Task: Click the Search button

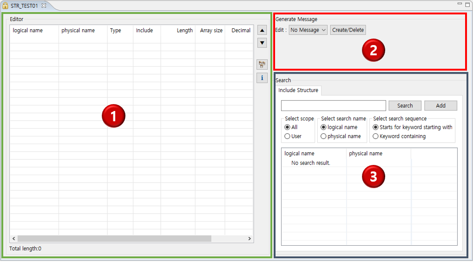Action: 405,105
